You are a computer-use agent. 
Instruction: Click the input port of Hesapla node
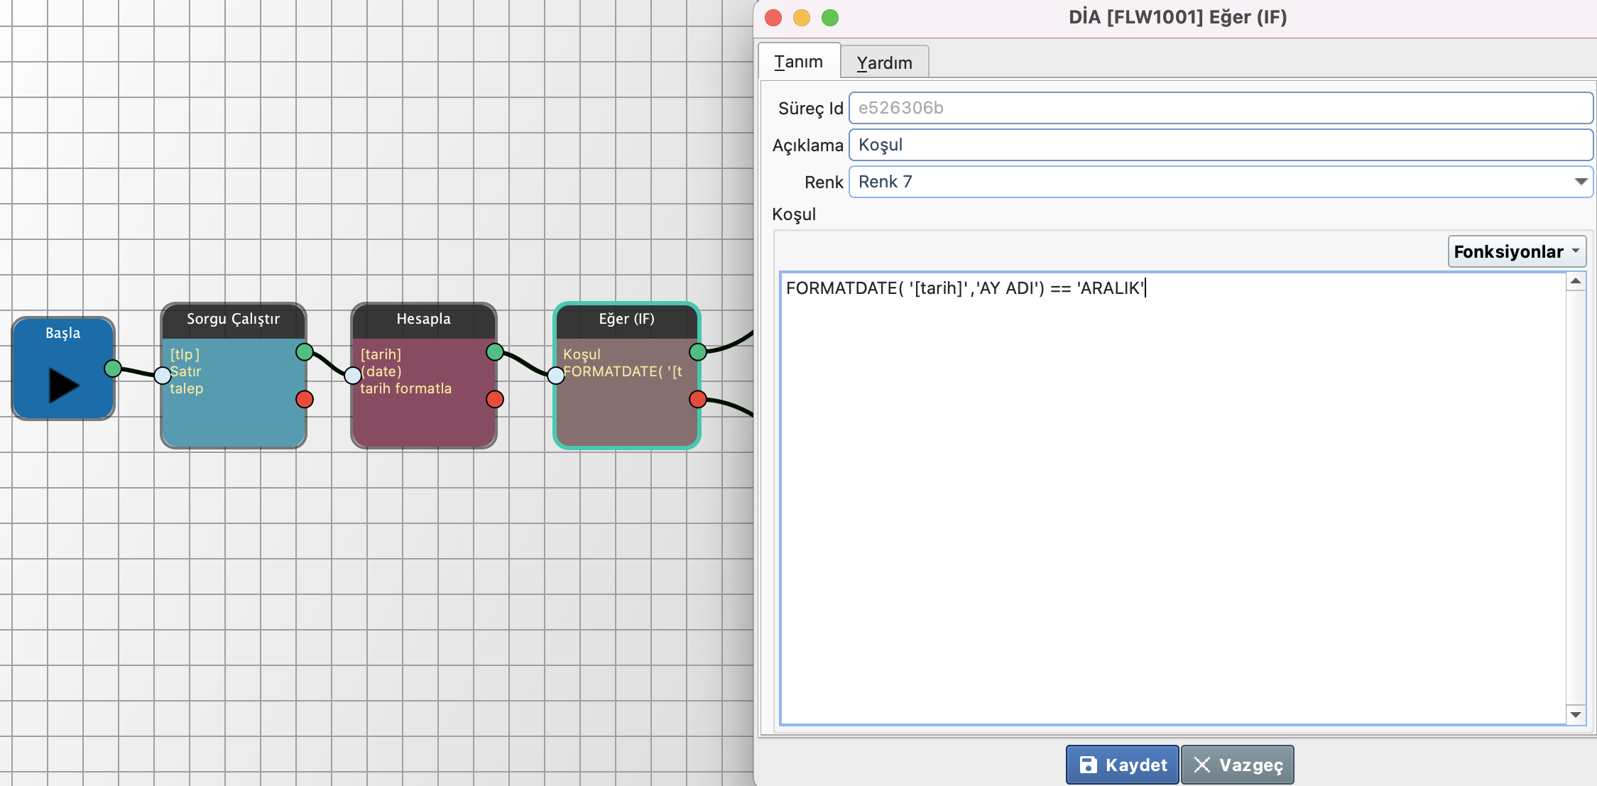coord(353,376)
